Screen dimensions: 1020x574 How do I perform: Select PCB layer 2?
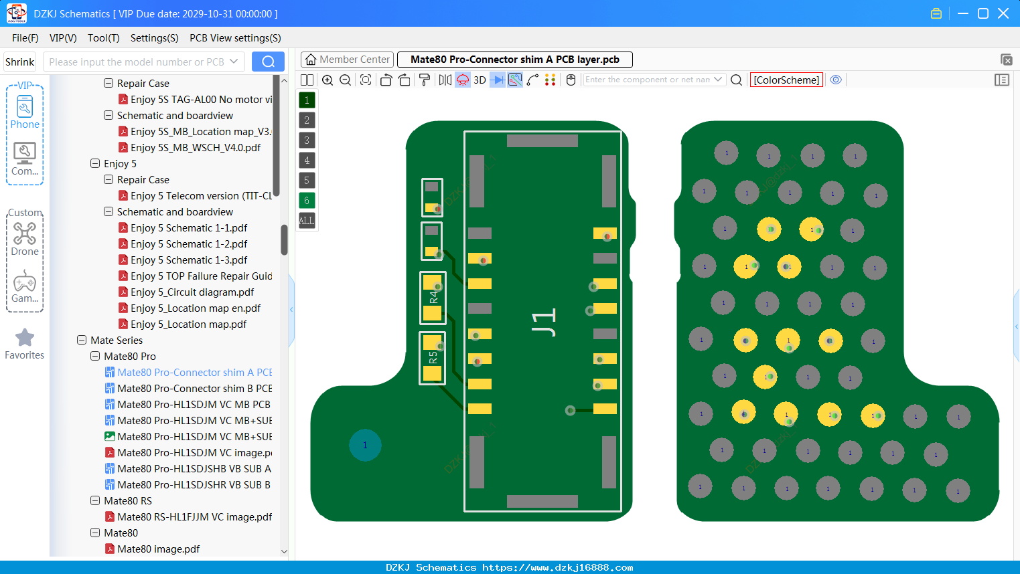307,120
